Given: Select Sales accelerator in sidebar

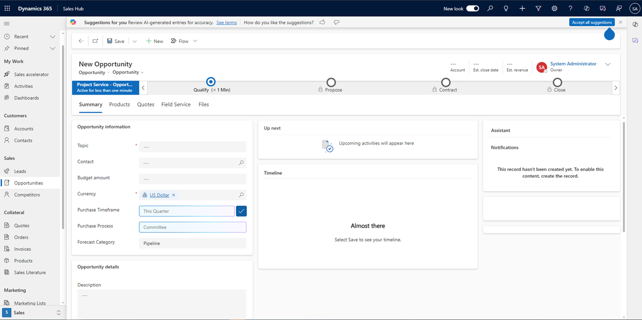Looking at the screenshot, I should (30, 74).
